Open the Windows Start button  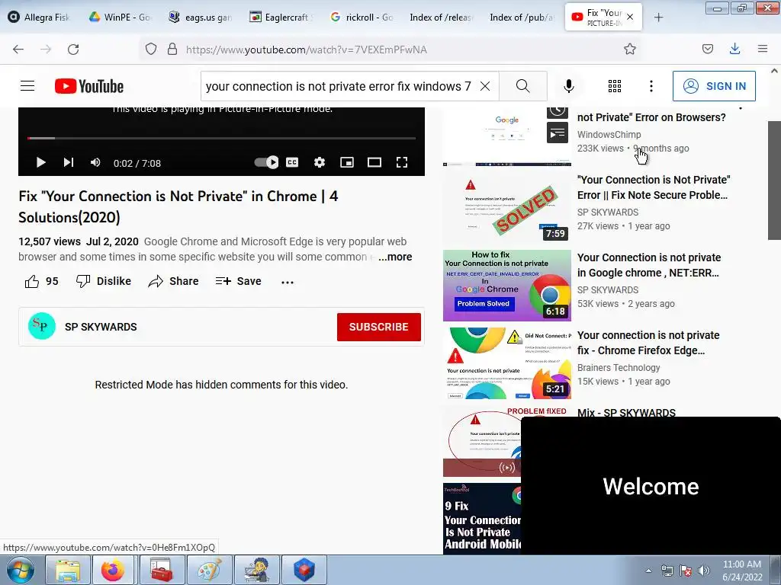click(21, 570)
